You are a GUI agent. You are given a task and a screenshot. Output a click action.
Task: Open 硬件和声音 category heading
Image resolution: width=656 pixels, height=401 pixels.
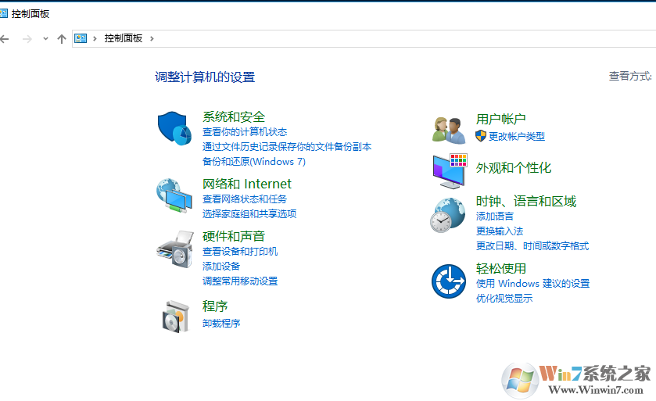(234, 236)
